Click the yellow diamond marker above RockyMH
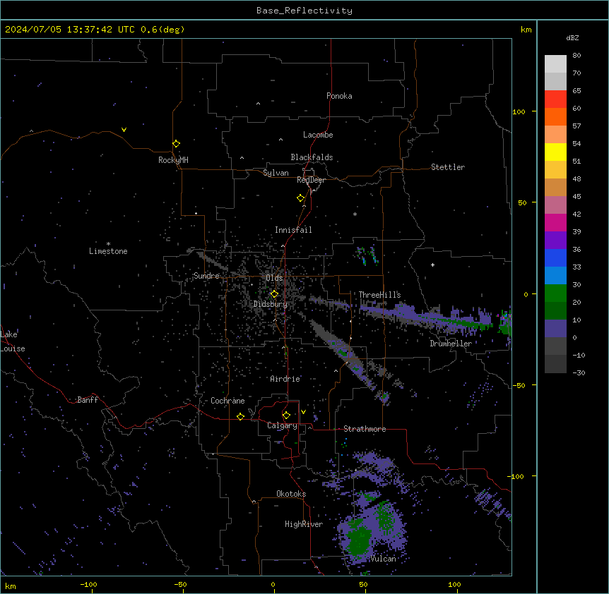609x594 pixels. pyautogui.click(x=176, y=144)
